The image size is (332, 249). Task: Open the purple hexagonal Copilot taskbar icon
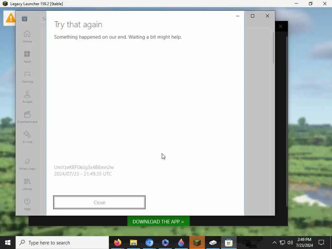point(165,243)
